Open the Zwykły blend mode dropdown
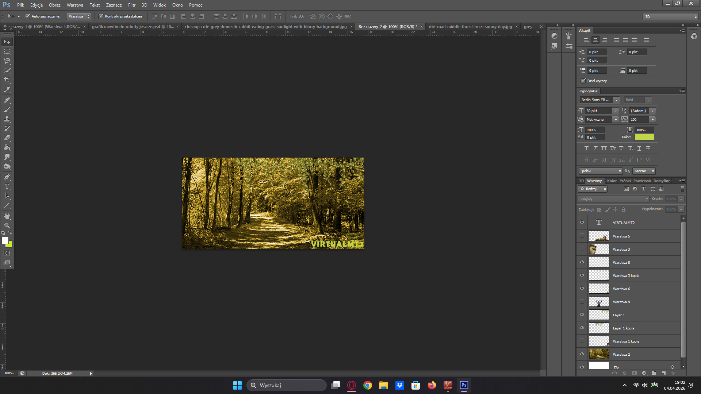The image size is (701, 394). click(x=614, y=199)
